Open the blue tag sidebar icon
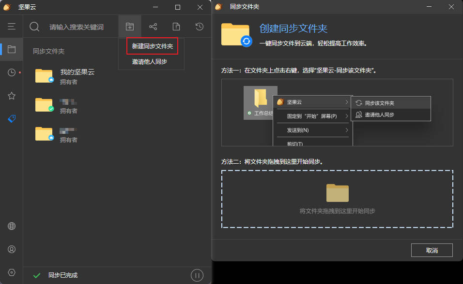The height and width of the screenshot is (284, 463). click(x=12, y=118)
